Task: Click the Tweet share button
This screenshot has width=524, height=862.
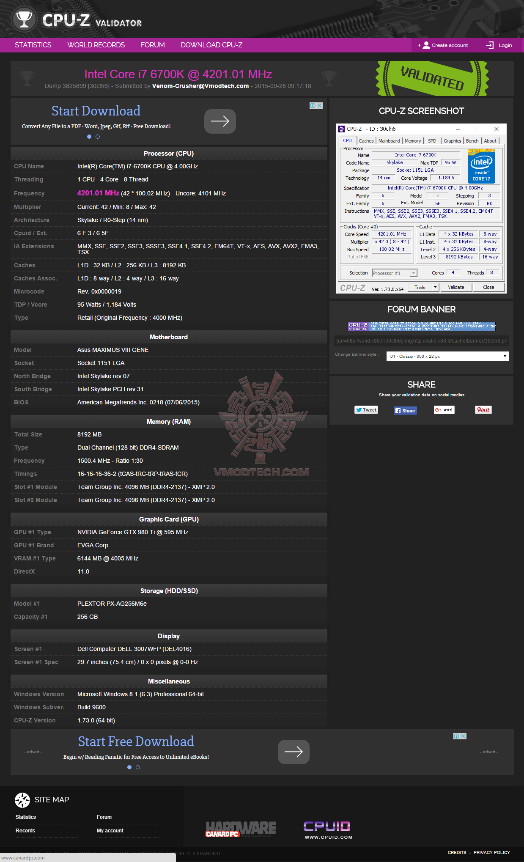Action: (x=366, y=410)
